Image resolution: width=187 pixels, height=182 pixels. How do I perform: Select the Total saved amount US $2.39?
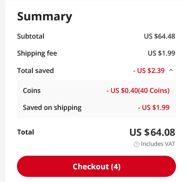point(149,70)
